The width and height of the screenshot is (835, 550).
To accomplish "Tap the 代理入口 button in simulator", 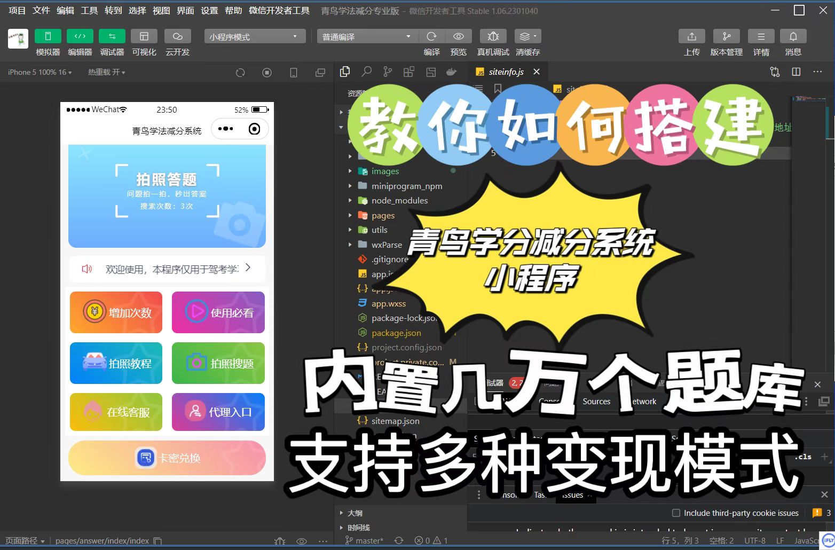I will (218, 412).
